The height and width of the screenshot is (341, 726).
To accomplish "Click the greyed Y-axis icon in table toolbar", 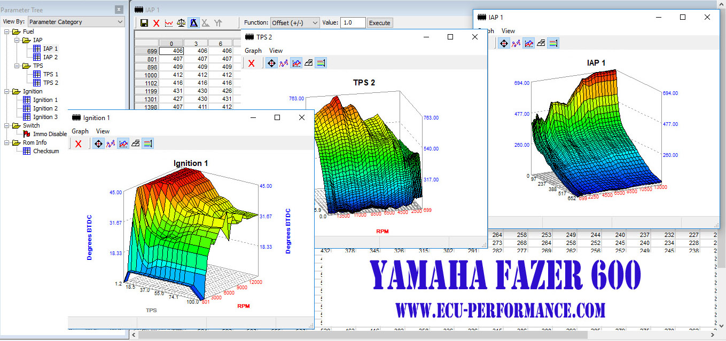I will 218,23.
